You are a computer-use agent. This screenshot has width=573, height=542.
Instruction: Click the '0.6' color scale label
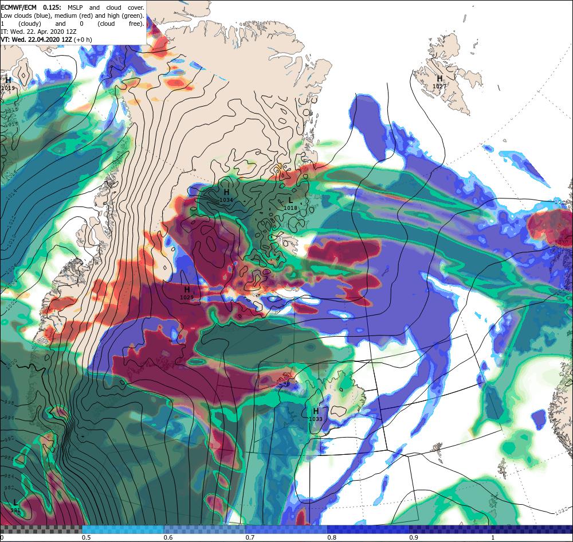(168, 537)
